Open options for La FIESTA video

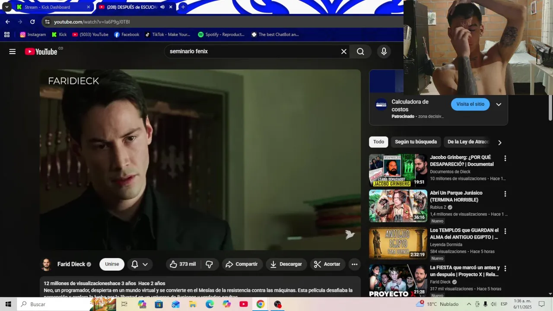coord(505,268)
